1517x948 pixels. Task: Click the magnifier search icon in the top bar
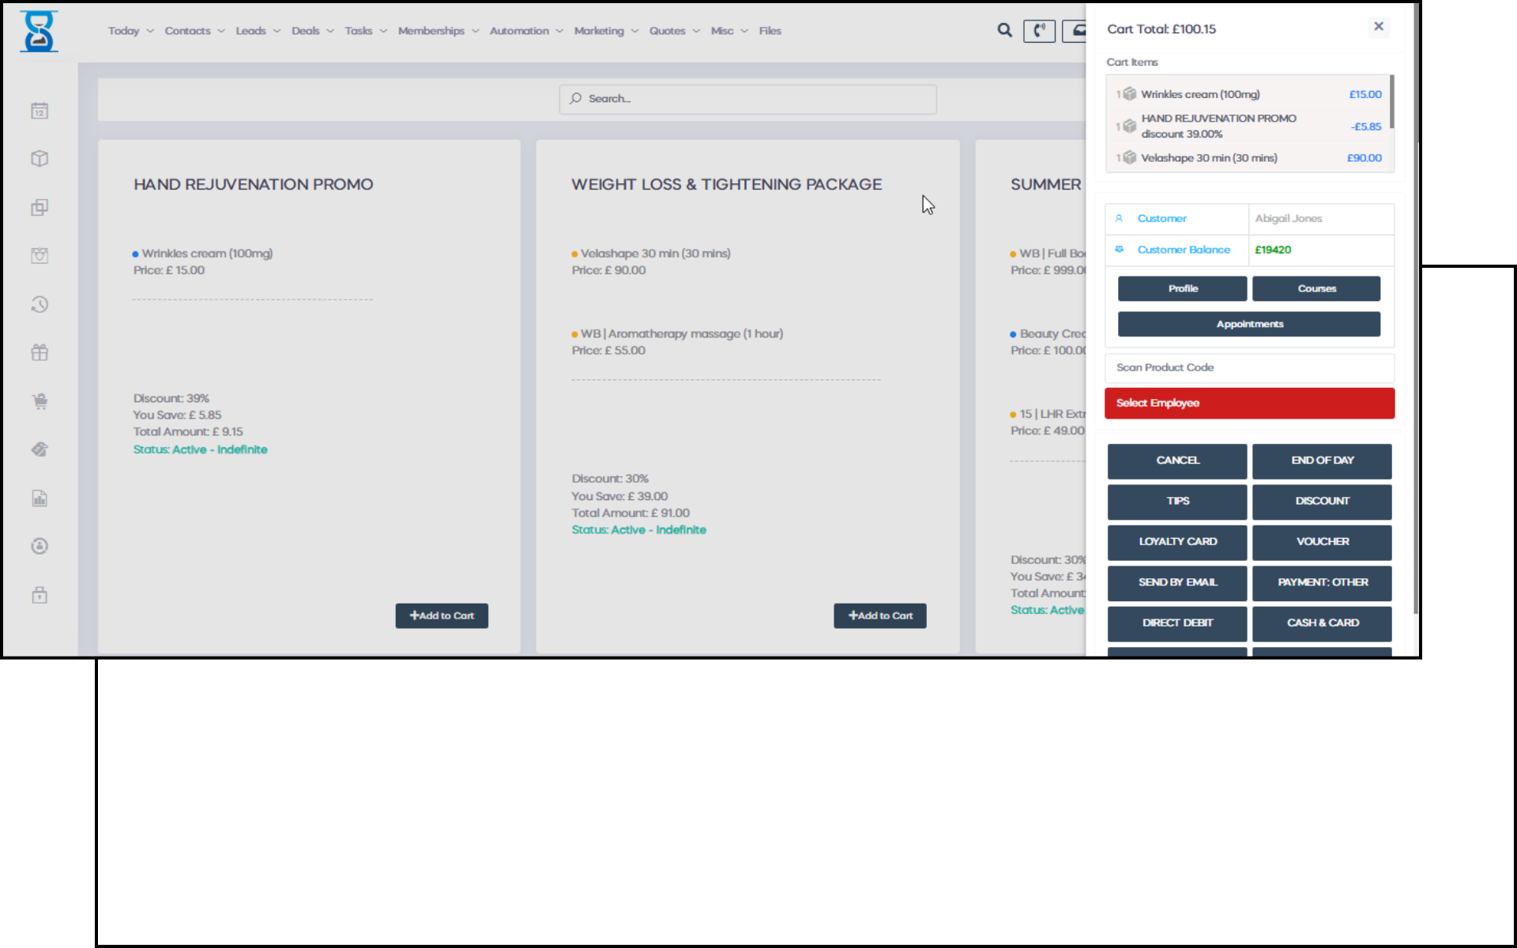pyautogui.click(x=1004, y=30)
